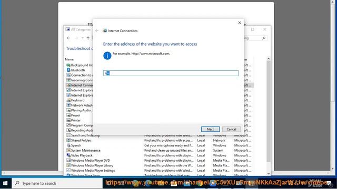Select the Keyboard troubleshooter icon
337x189 pixels.
68,100
